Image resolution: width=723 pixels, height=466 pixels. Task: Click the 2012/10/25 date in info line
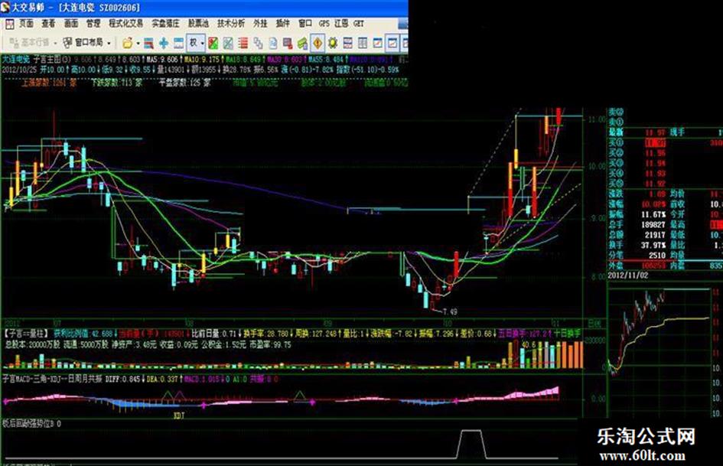[x=19, y=70]
